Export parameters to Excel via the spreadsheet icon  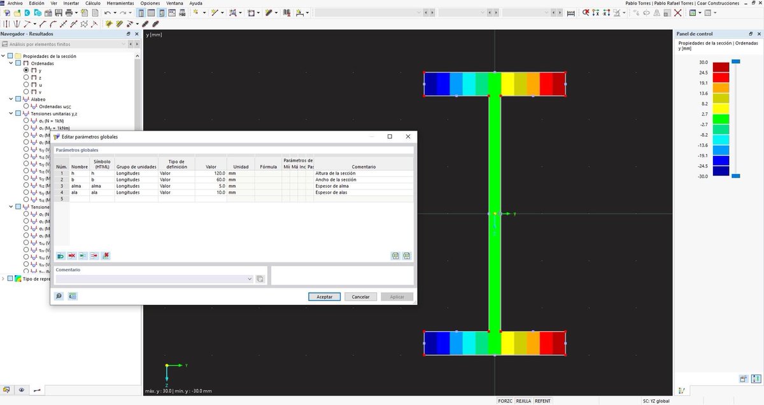(x=395, y=256)
